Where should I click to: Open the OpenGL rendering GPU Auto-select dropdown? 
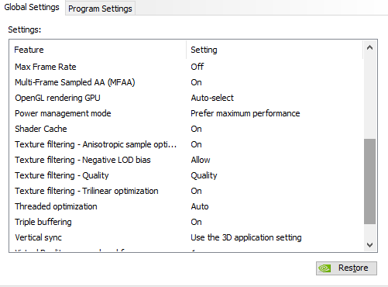tap(212, 98)
